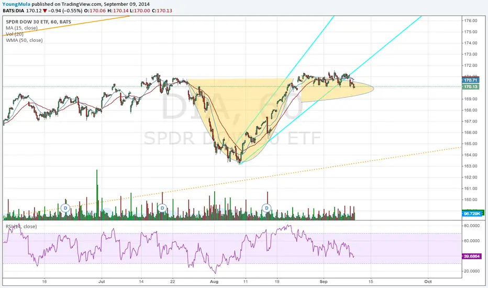Screen dimensions: 488x288
Task: Click the 161.00 price axis label
Action: coord(471,189)
